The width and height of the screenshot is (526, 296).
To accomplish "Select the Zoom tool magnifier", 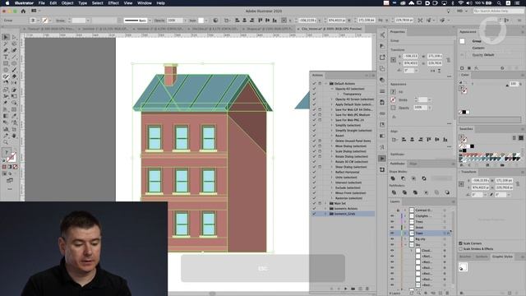I will click(x=6, y=142).
